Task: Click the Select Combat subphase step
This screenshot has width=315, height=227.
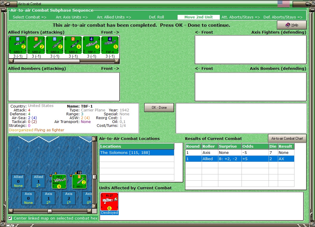Action: coord(29,17)
